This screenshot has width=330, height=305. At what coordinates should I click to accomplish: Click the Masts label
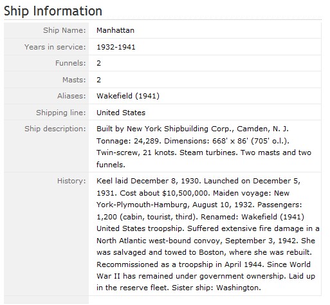click(x=74, y=80)
